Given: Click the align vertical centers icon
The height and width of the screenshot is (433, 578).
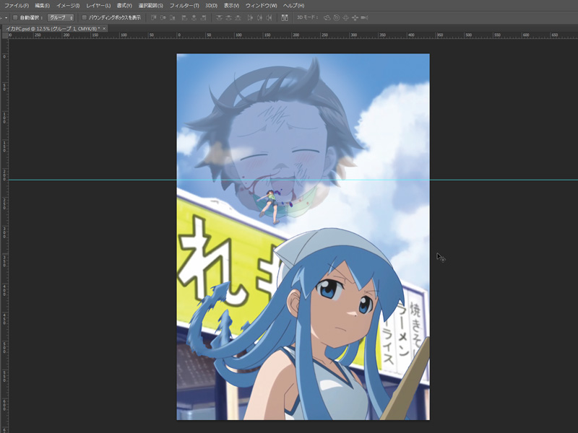Looking at the screenshot, I should pos(163,17).
